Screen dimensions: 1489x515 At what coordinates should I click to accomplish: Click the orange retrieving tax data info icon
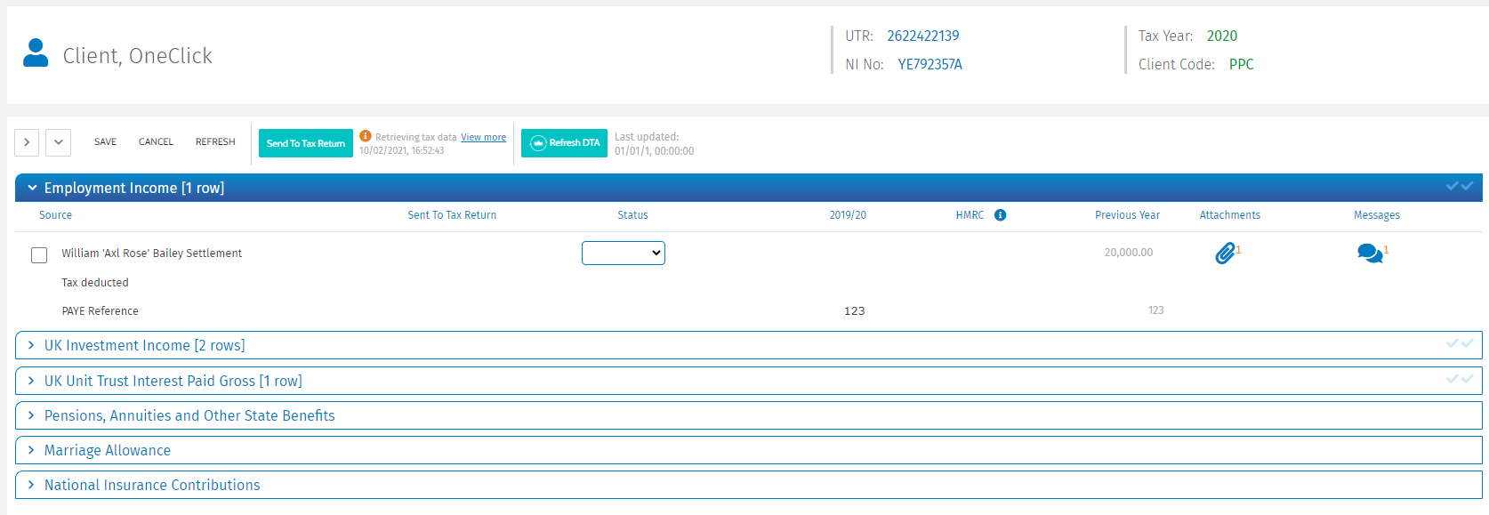(366, 136)
